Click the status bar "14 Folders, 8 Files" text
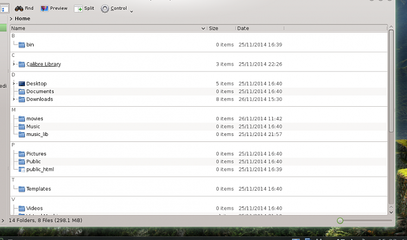 tap(46, 220)
